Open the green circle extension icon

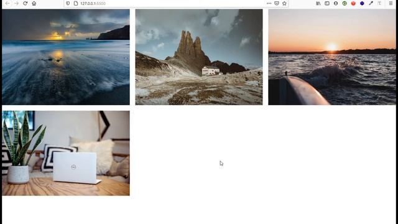click(x=345, y=3)
